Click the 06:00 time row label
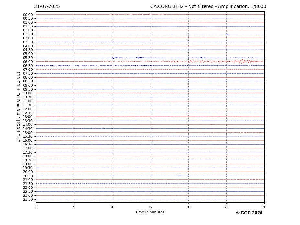Screen dimensions: 300x225 (x=28, y=62)
